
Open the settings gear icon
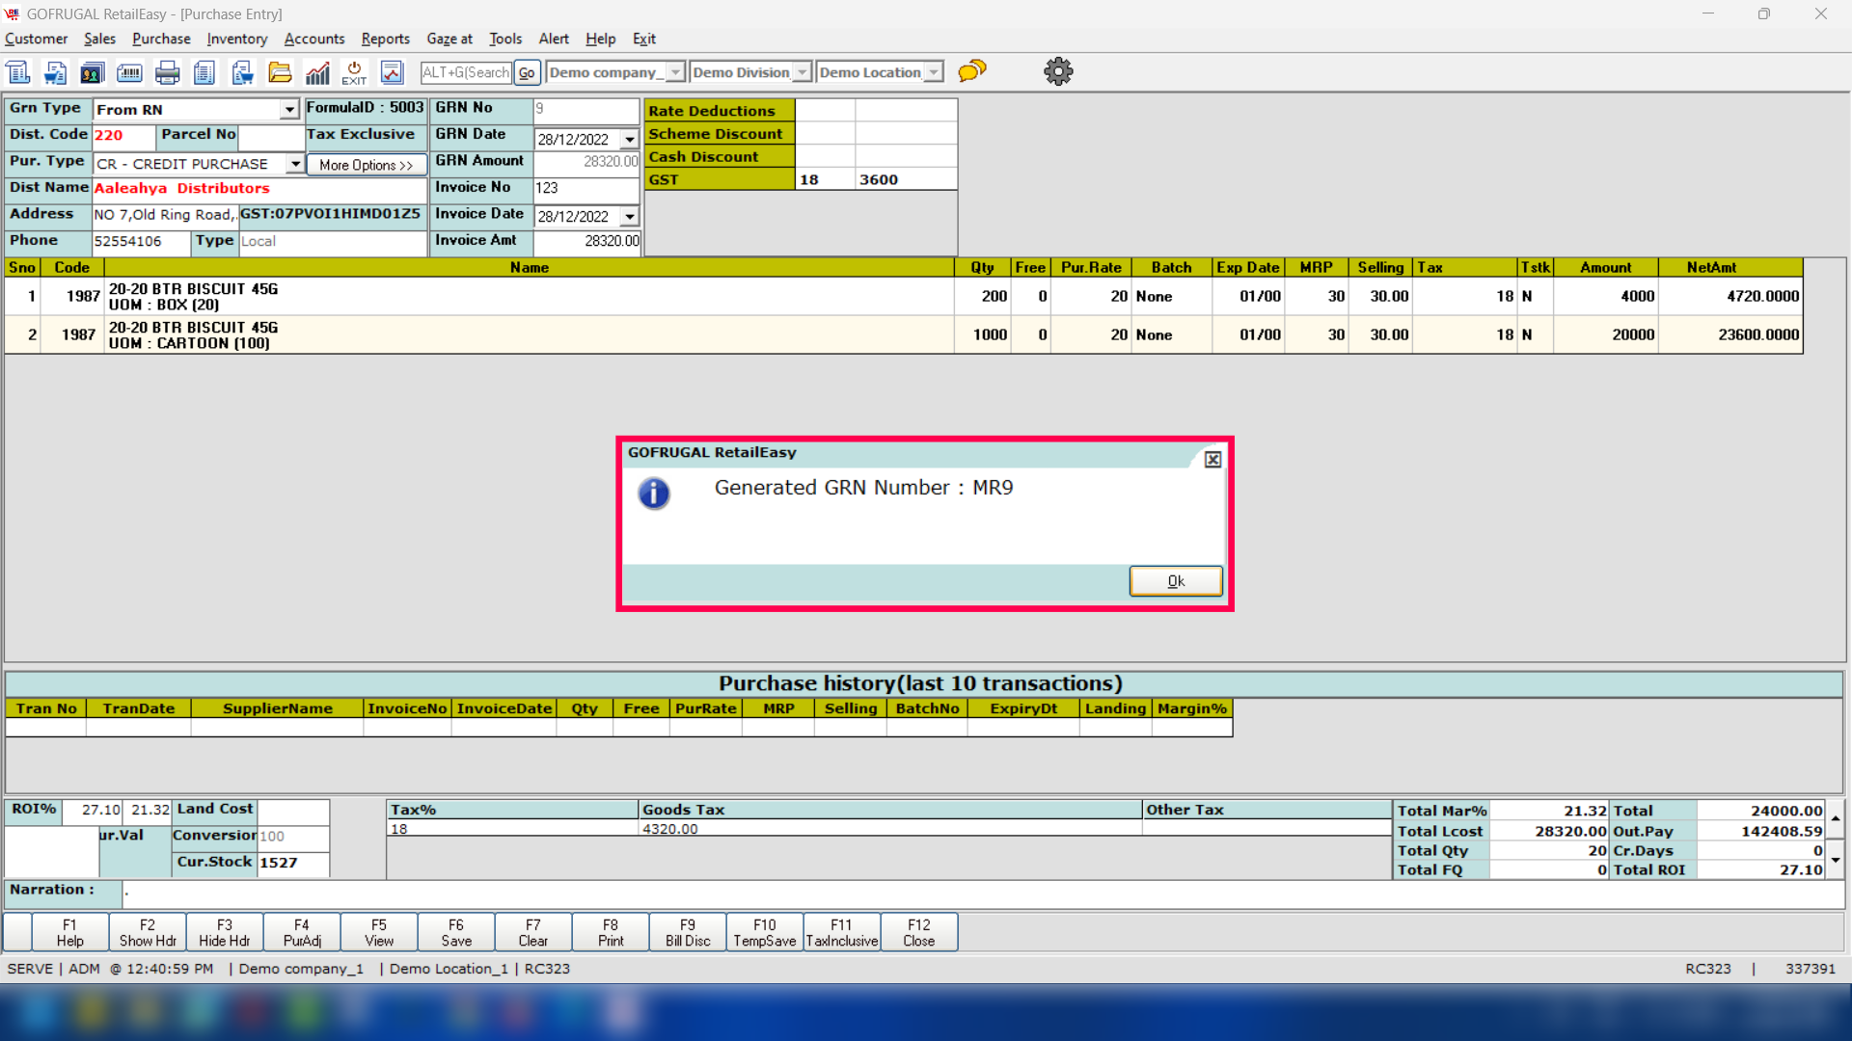[1058, 71]
